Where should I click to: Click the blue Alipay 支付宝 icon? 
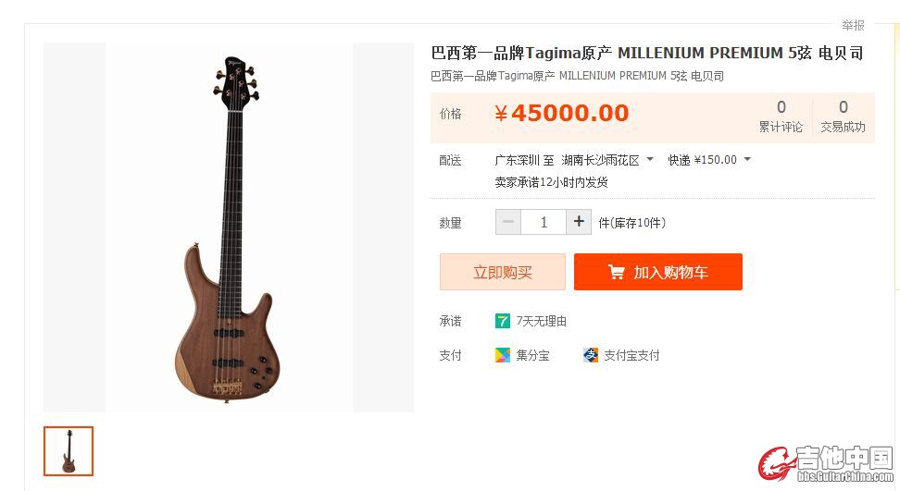pos(591,355)
